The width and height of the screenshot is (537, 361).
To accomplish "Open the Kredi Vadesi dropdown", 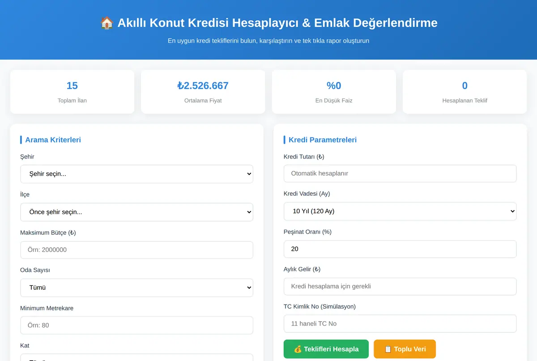I will (x=400, y=211).
